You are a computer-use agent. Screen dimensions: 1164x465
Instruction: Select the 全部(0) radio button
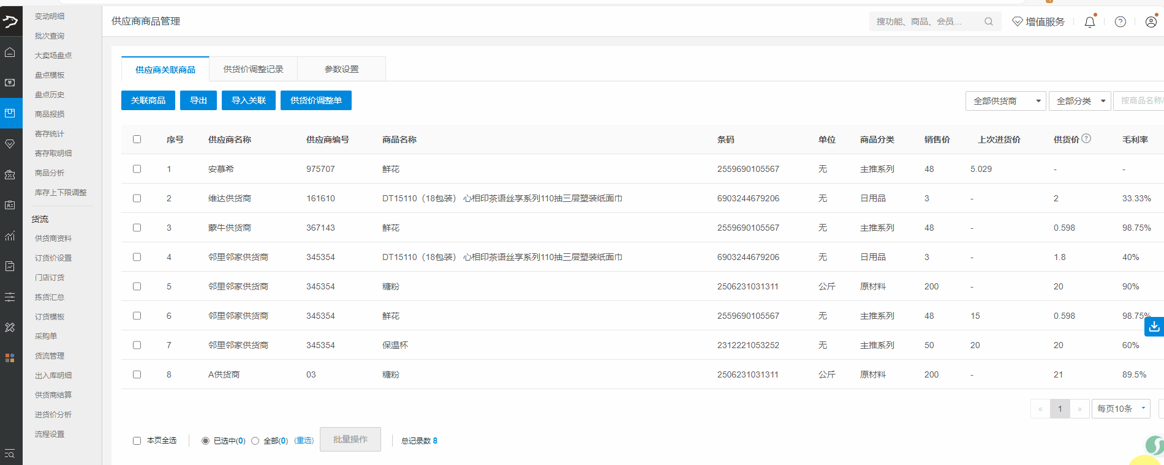click(255, 441)
